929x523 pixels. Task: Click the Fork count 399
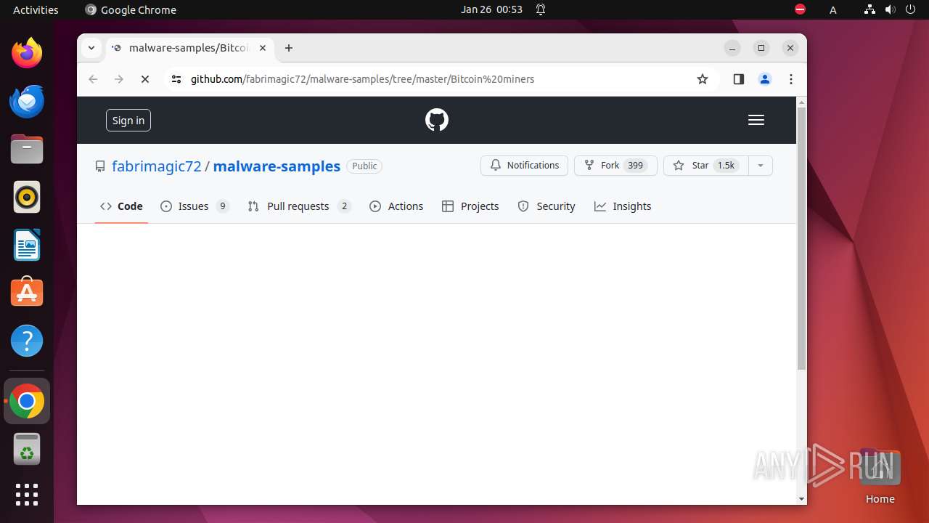point(636,166)
